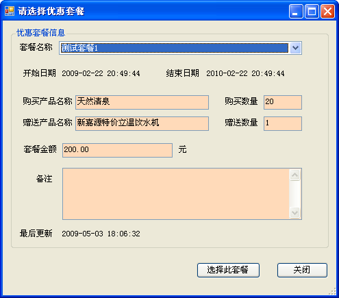Click the 备注 scrollbar up arrow
Screen dimensions: 339x298
tap(294, 175)
